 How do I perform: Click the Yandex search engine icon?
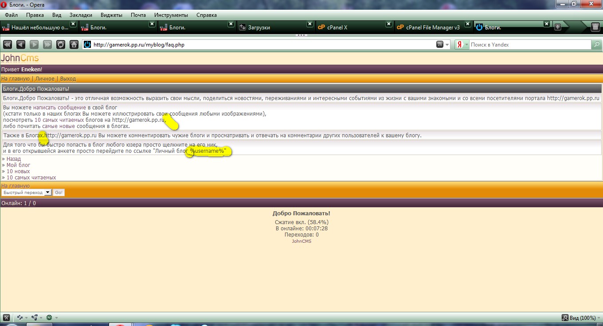460,44
